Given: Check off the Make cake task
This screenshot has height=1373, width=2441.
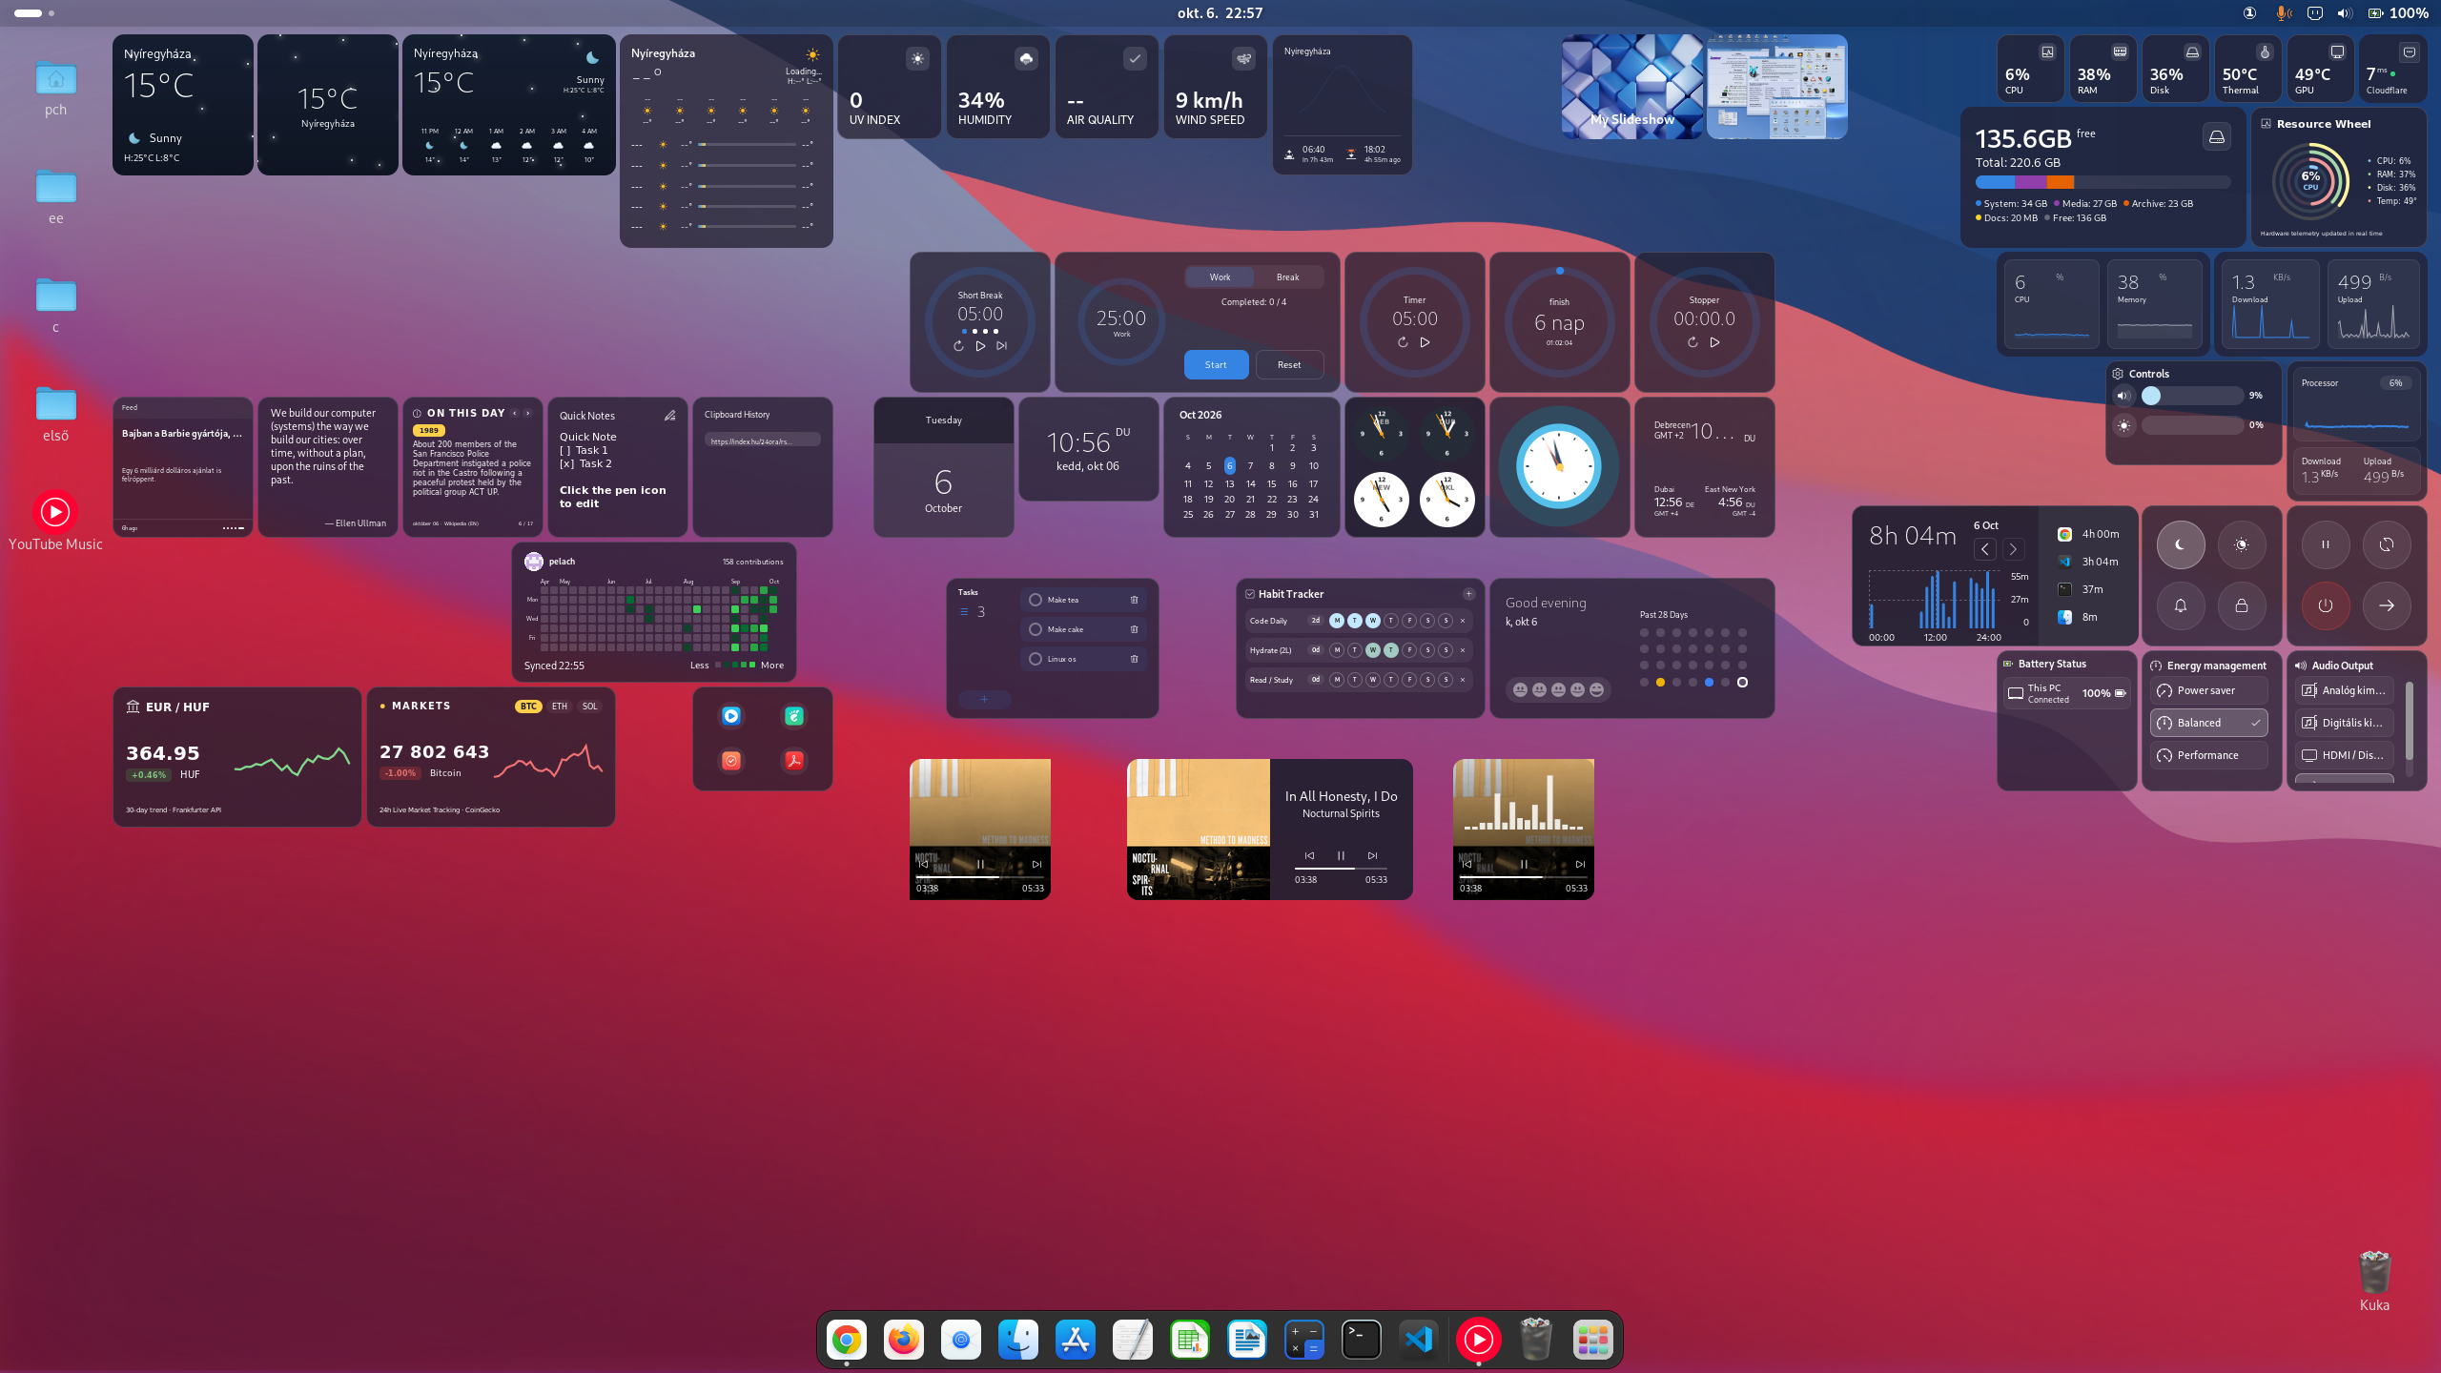Looking at the screenshot, I should click(1035, 629).
